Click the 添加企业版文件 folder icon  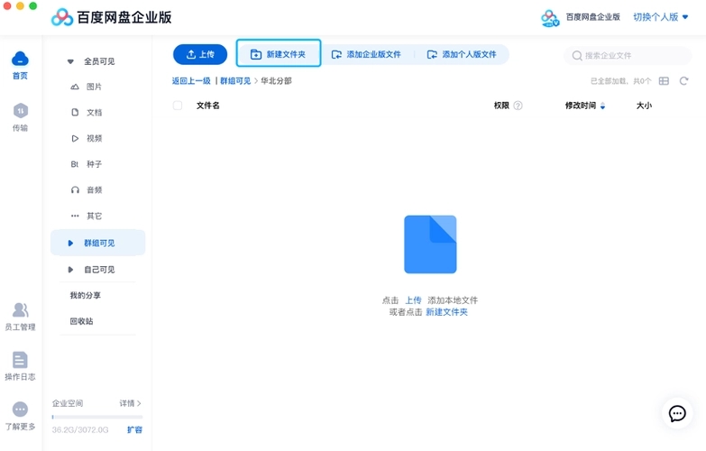click(336, 54)
